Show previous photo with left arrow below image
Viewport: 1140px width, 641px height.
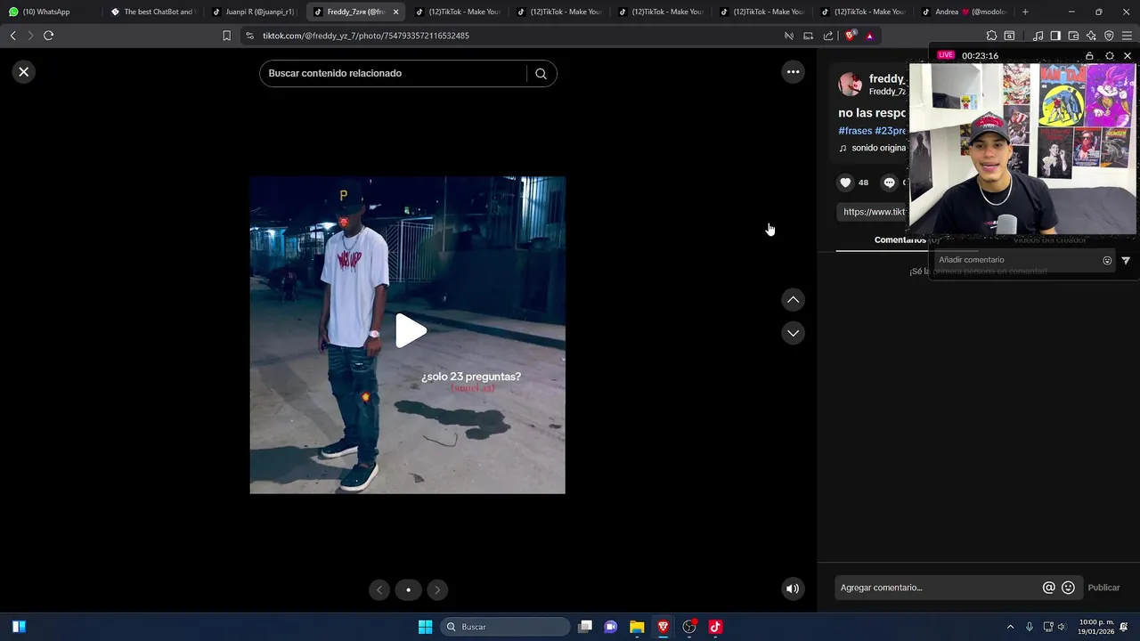(379, 589)
